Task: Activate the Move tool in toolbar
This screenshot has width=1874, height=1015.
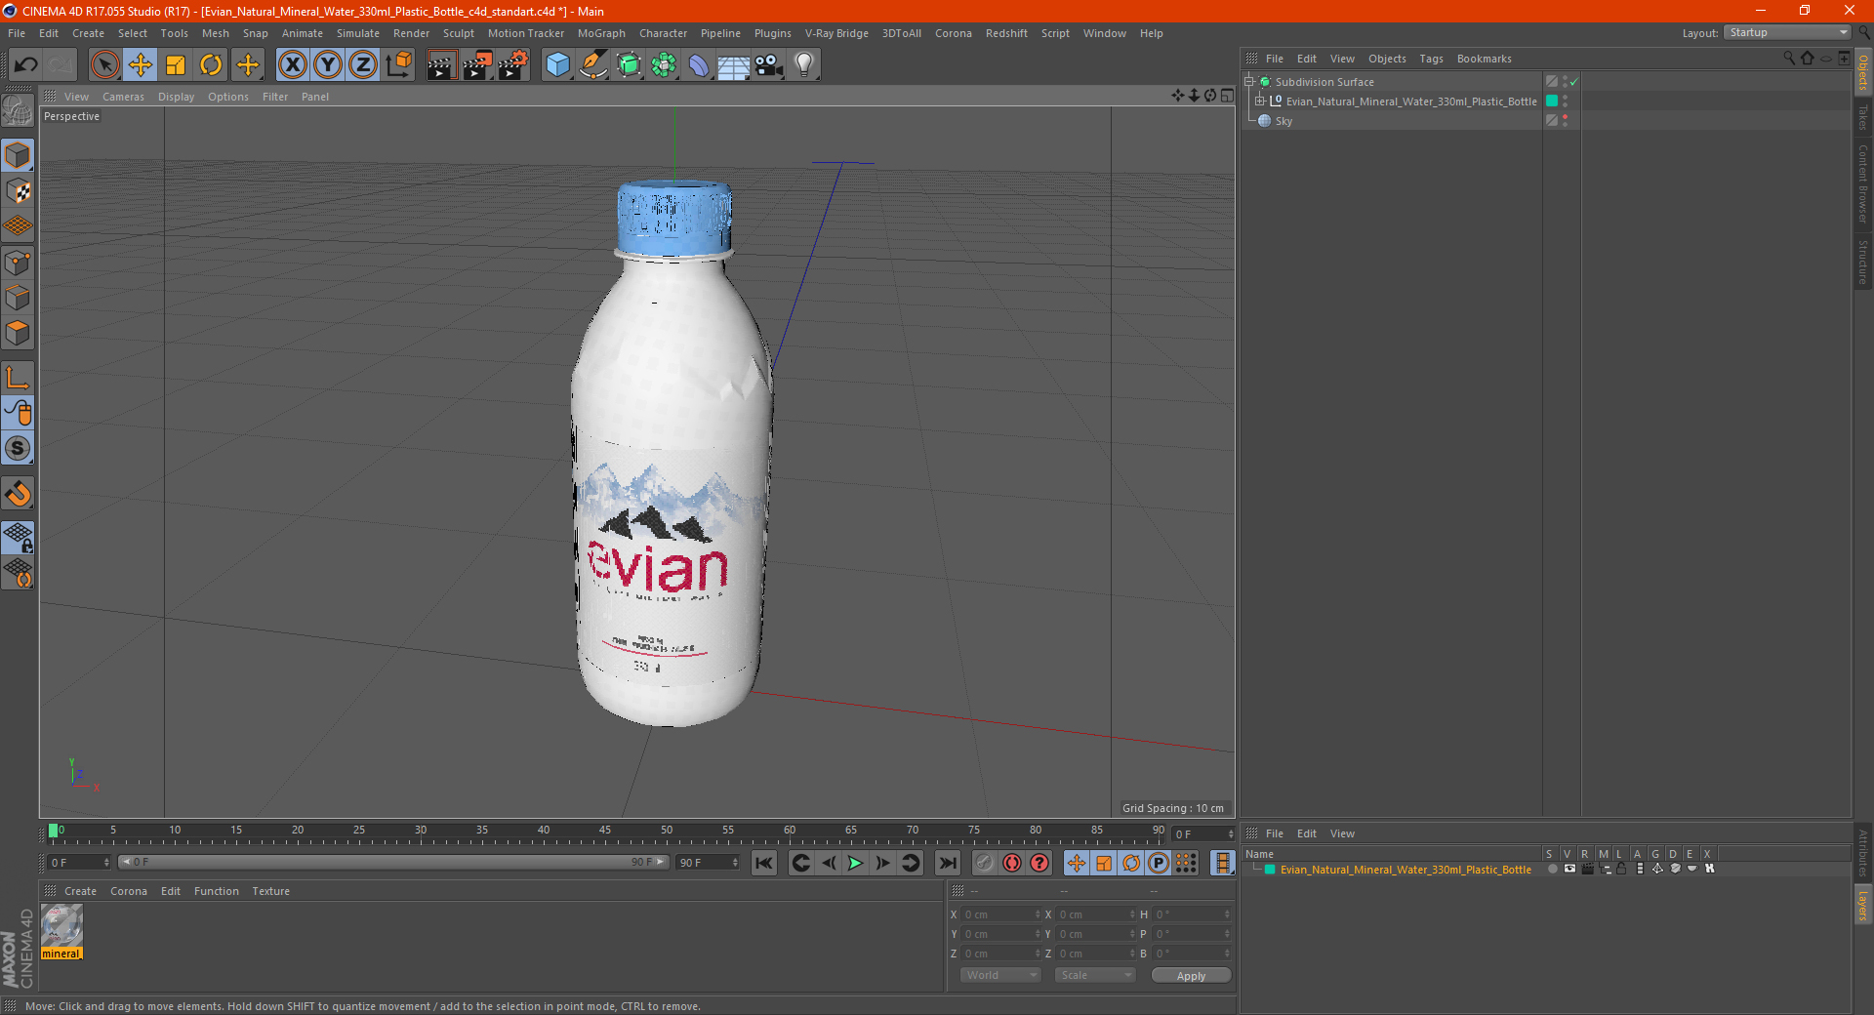Action: (141, 65)
